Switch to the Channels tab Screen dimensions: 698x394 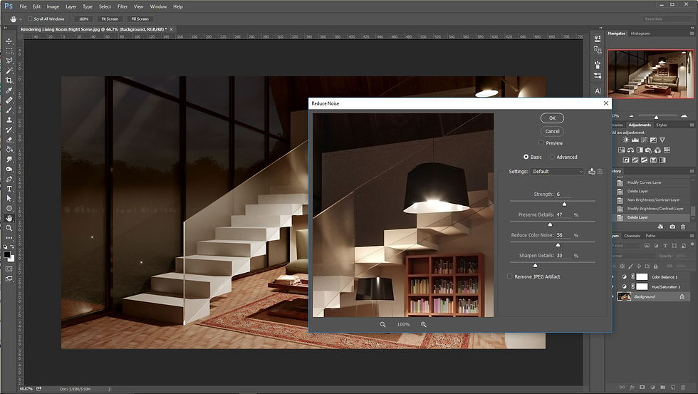(632, 236)
